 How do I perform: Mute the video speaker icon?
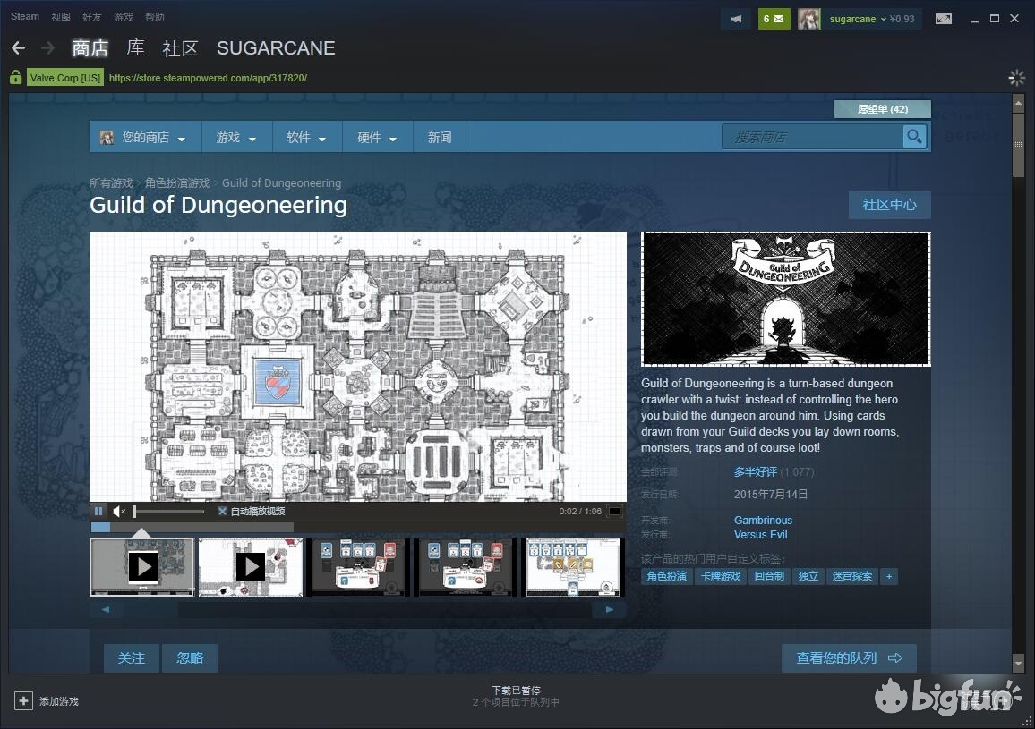pyautogui.click(x=119, y=512)
